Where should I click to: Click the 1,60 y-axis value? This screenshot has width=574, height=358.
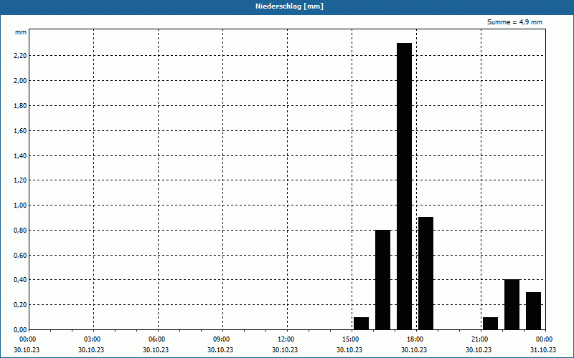(x=21, y=130)
